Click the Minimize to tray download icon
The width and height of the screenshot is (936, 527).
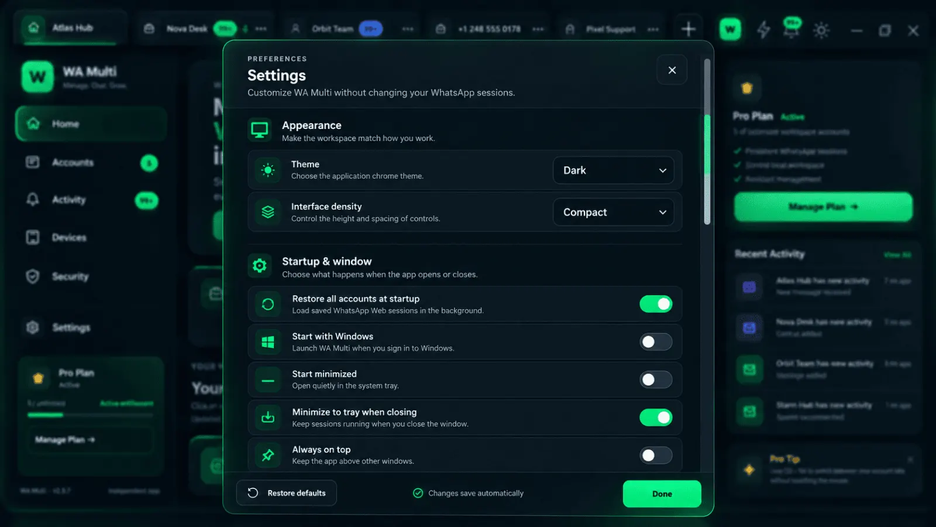[268, 418]
